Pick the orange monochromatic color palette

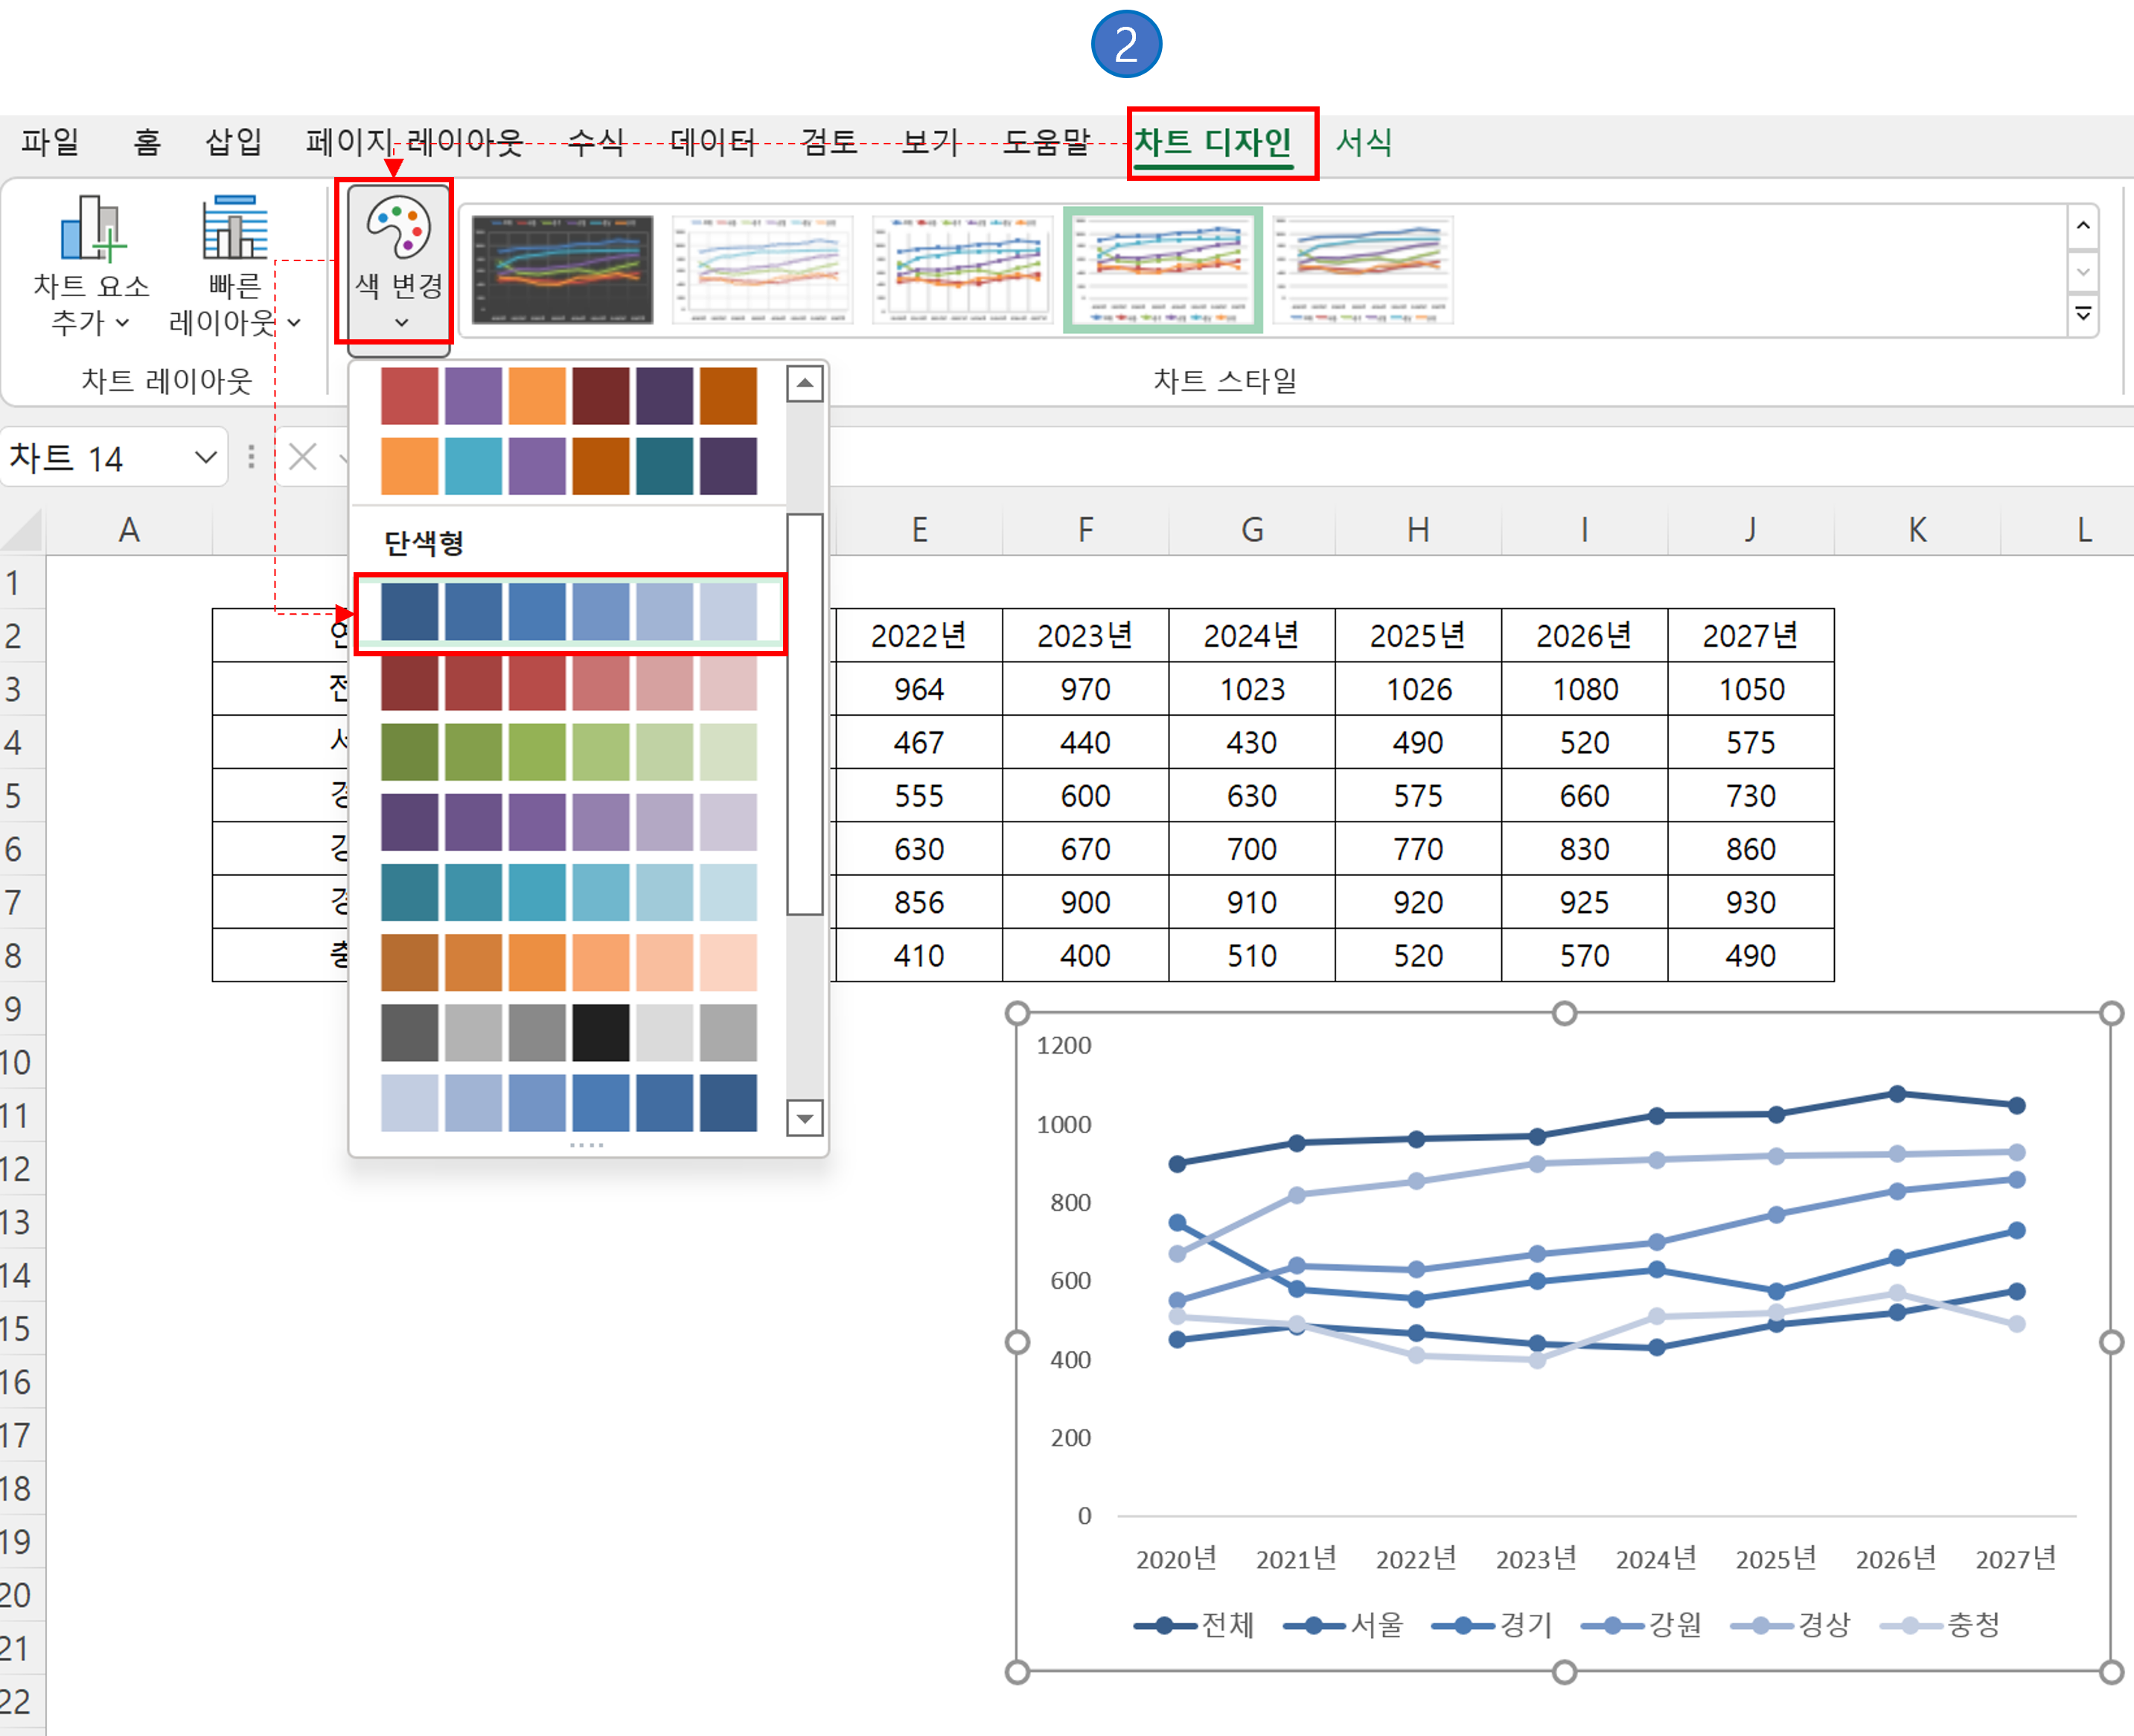(x=568, y=962)
